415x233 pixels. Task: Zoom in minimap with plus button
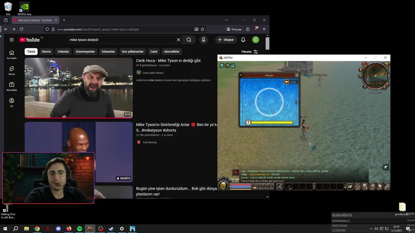[x=385, y=88]
